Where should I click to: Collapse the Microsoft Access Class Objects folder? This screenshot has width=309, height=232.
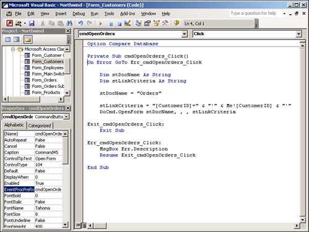pyautogui.click(x=13, y=49)
